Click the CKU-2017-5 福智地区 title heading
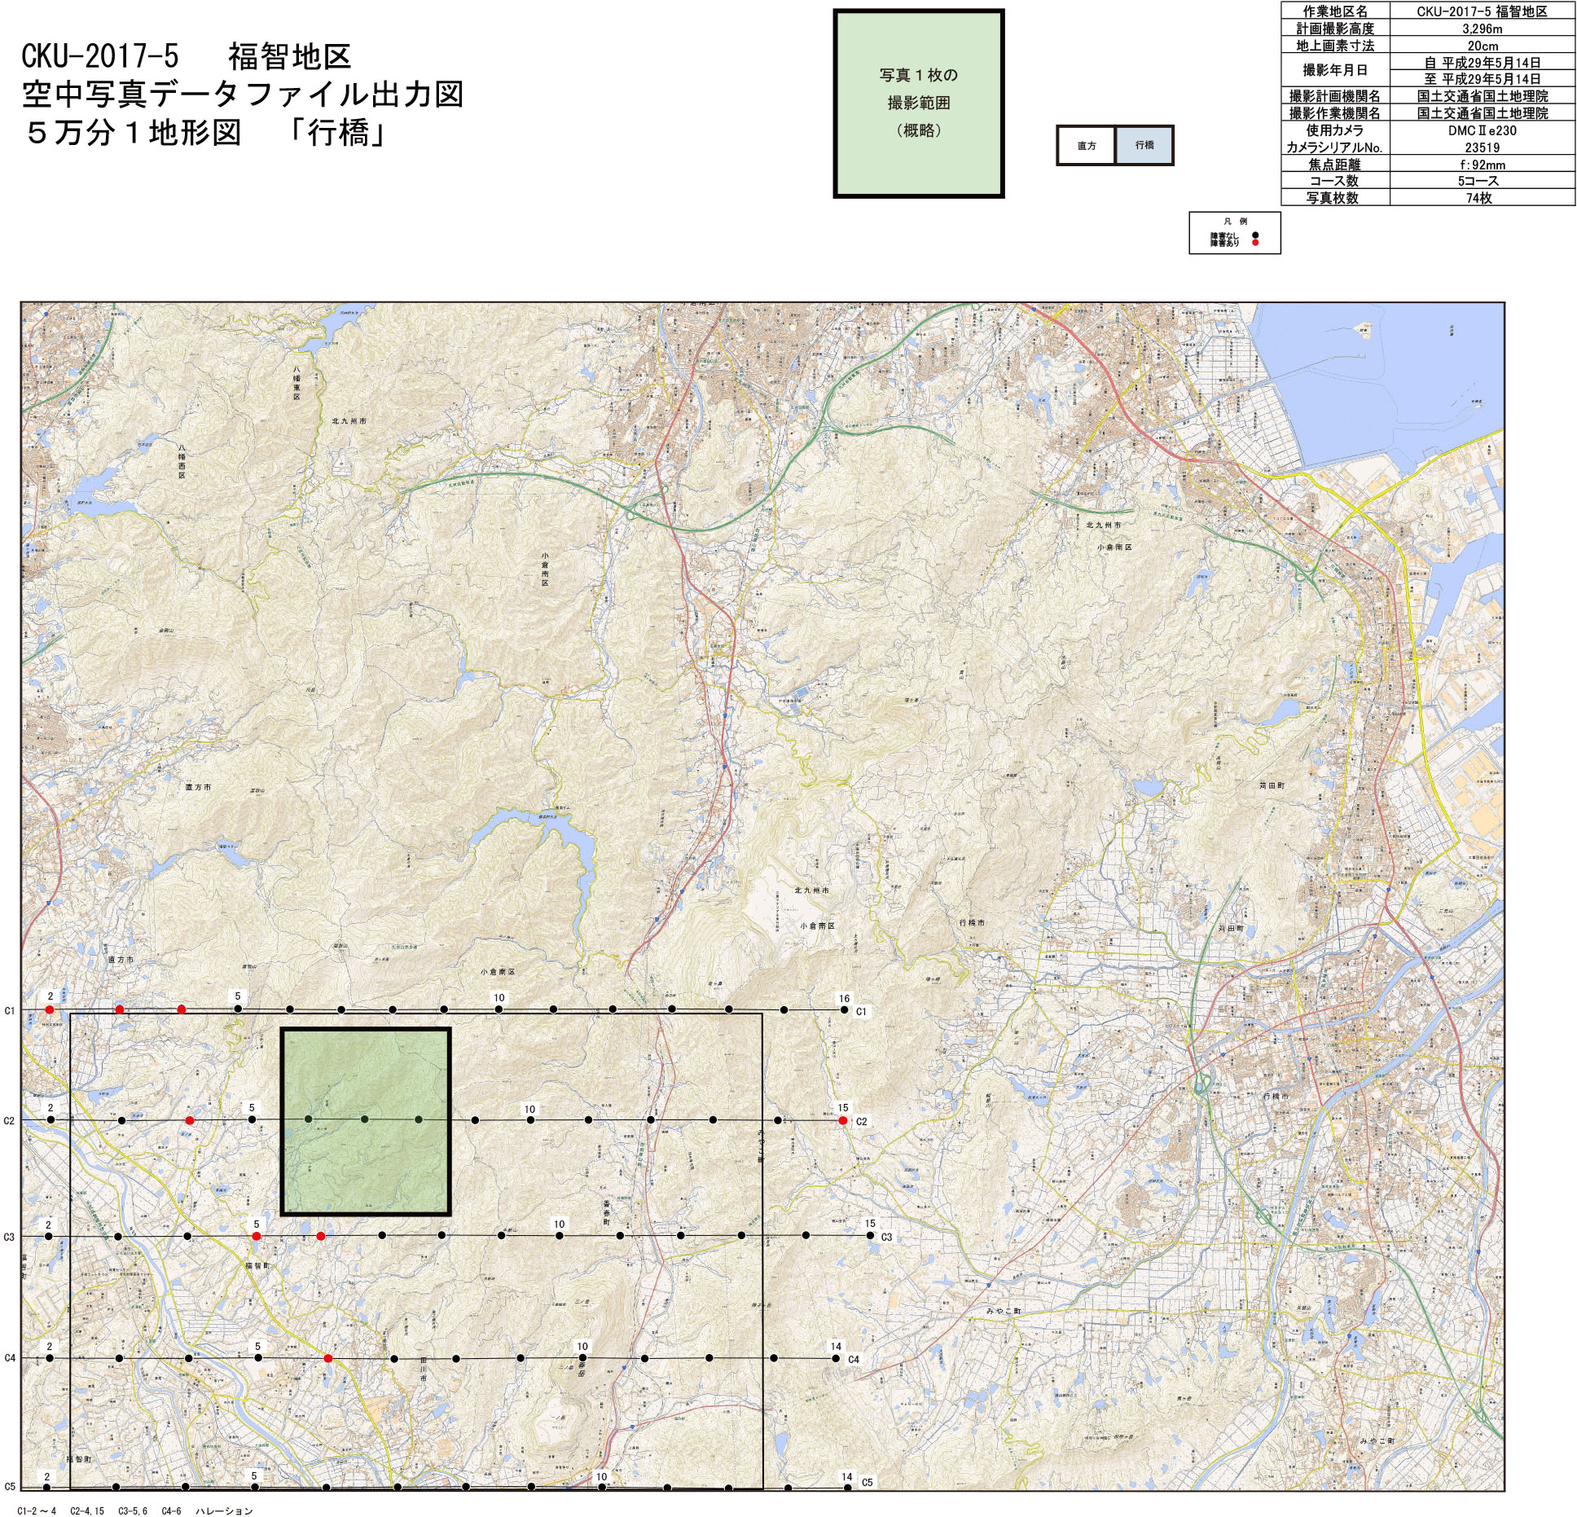 click(186, 56)
